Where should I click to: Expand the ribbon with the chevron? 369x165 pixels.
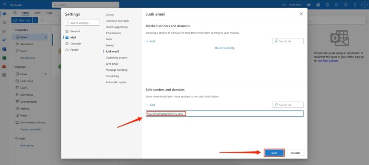[x=366, y=22]
